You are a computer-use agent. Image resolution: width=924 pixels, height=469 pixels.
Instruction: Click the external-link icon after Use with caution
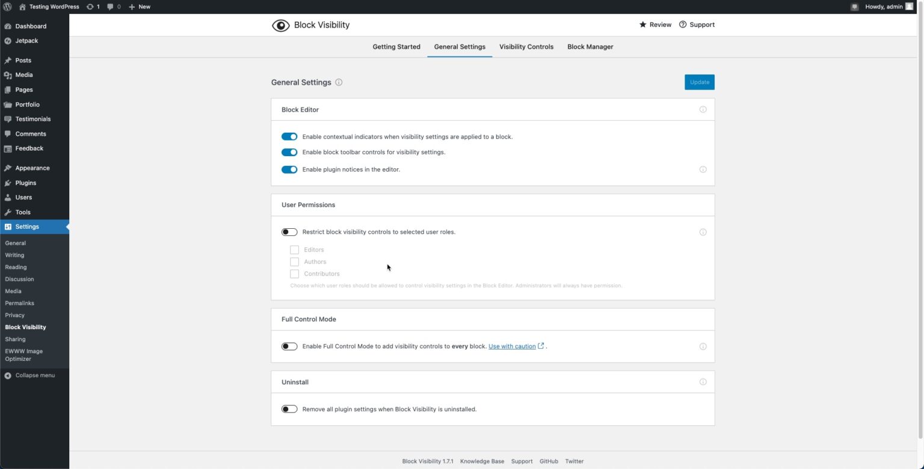[x=540, y=346]
